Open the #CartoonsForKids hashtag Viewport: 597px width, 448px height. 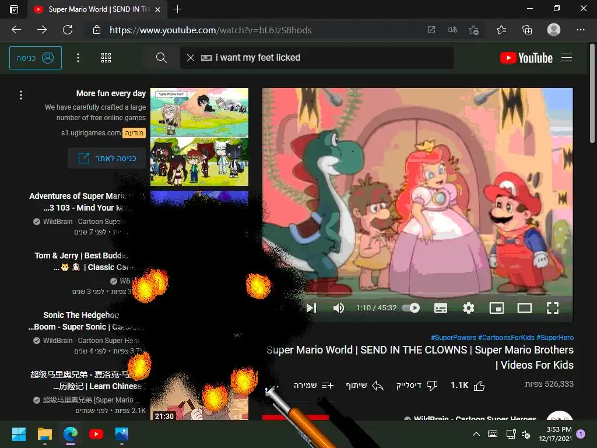506,338
